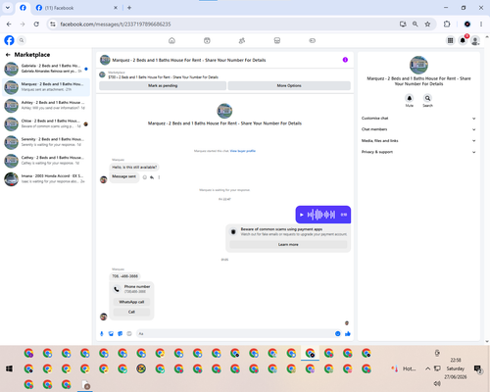
Task: Click the Facebook logo home icon
Action: pyautogui.click(x=9, y=40)
